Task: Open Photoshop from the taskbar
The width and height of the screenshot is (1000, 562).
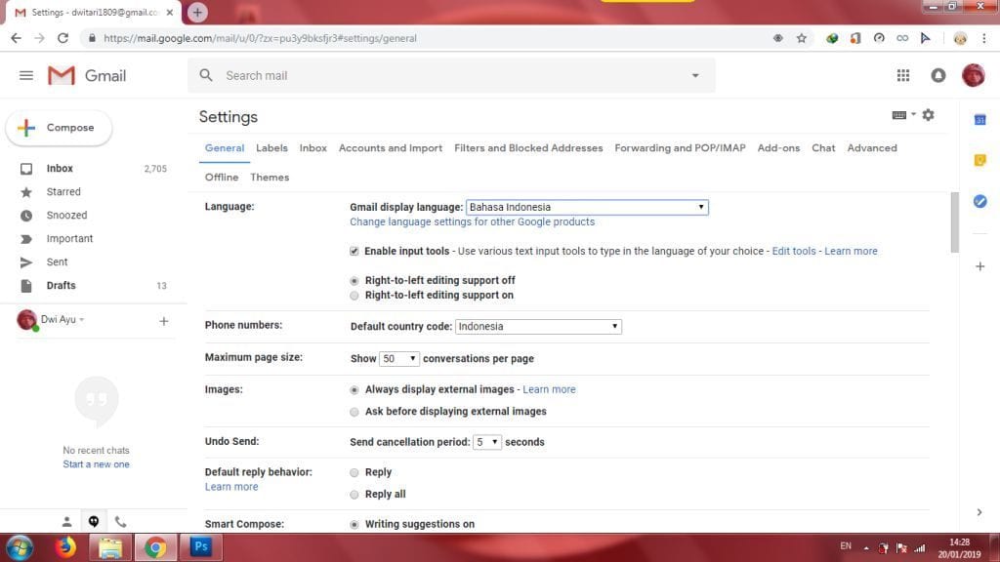Action: (201, 546)
